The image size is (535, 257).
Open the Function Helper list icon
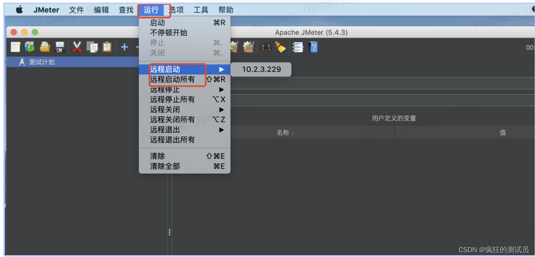[x=298, y=47]
